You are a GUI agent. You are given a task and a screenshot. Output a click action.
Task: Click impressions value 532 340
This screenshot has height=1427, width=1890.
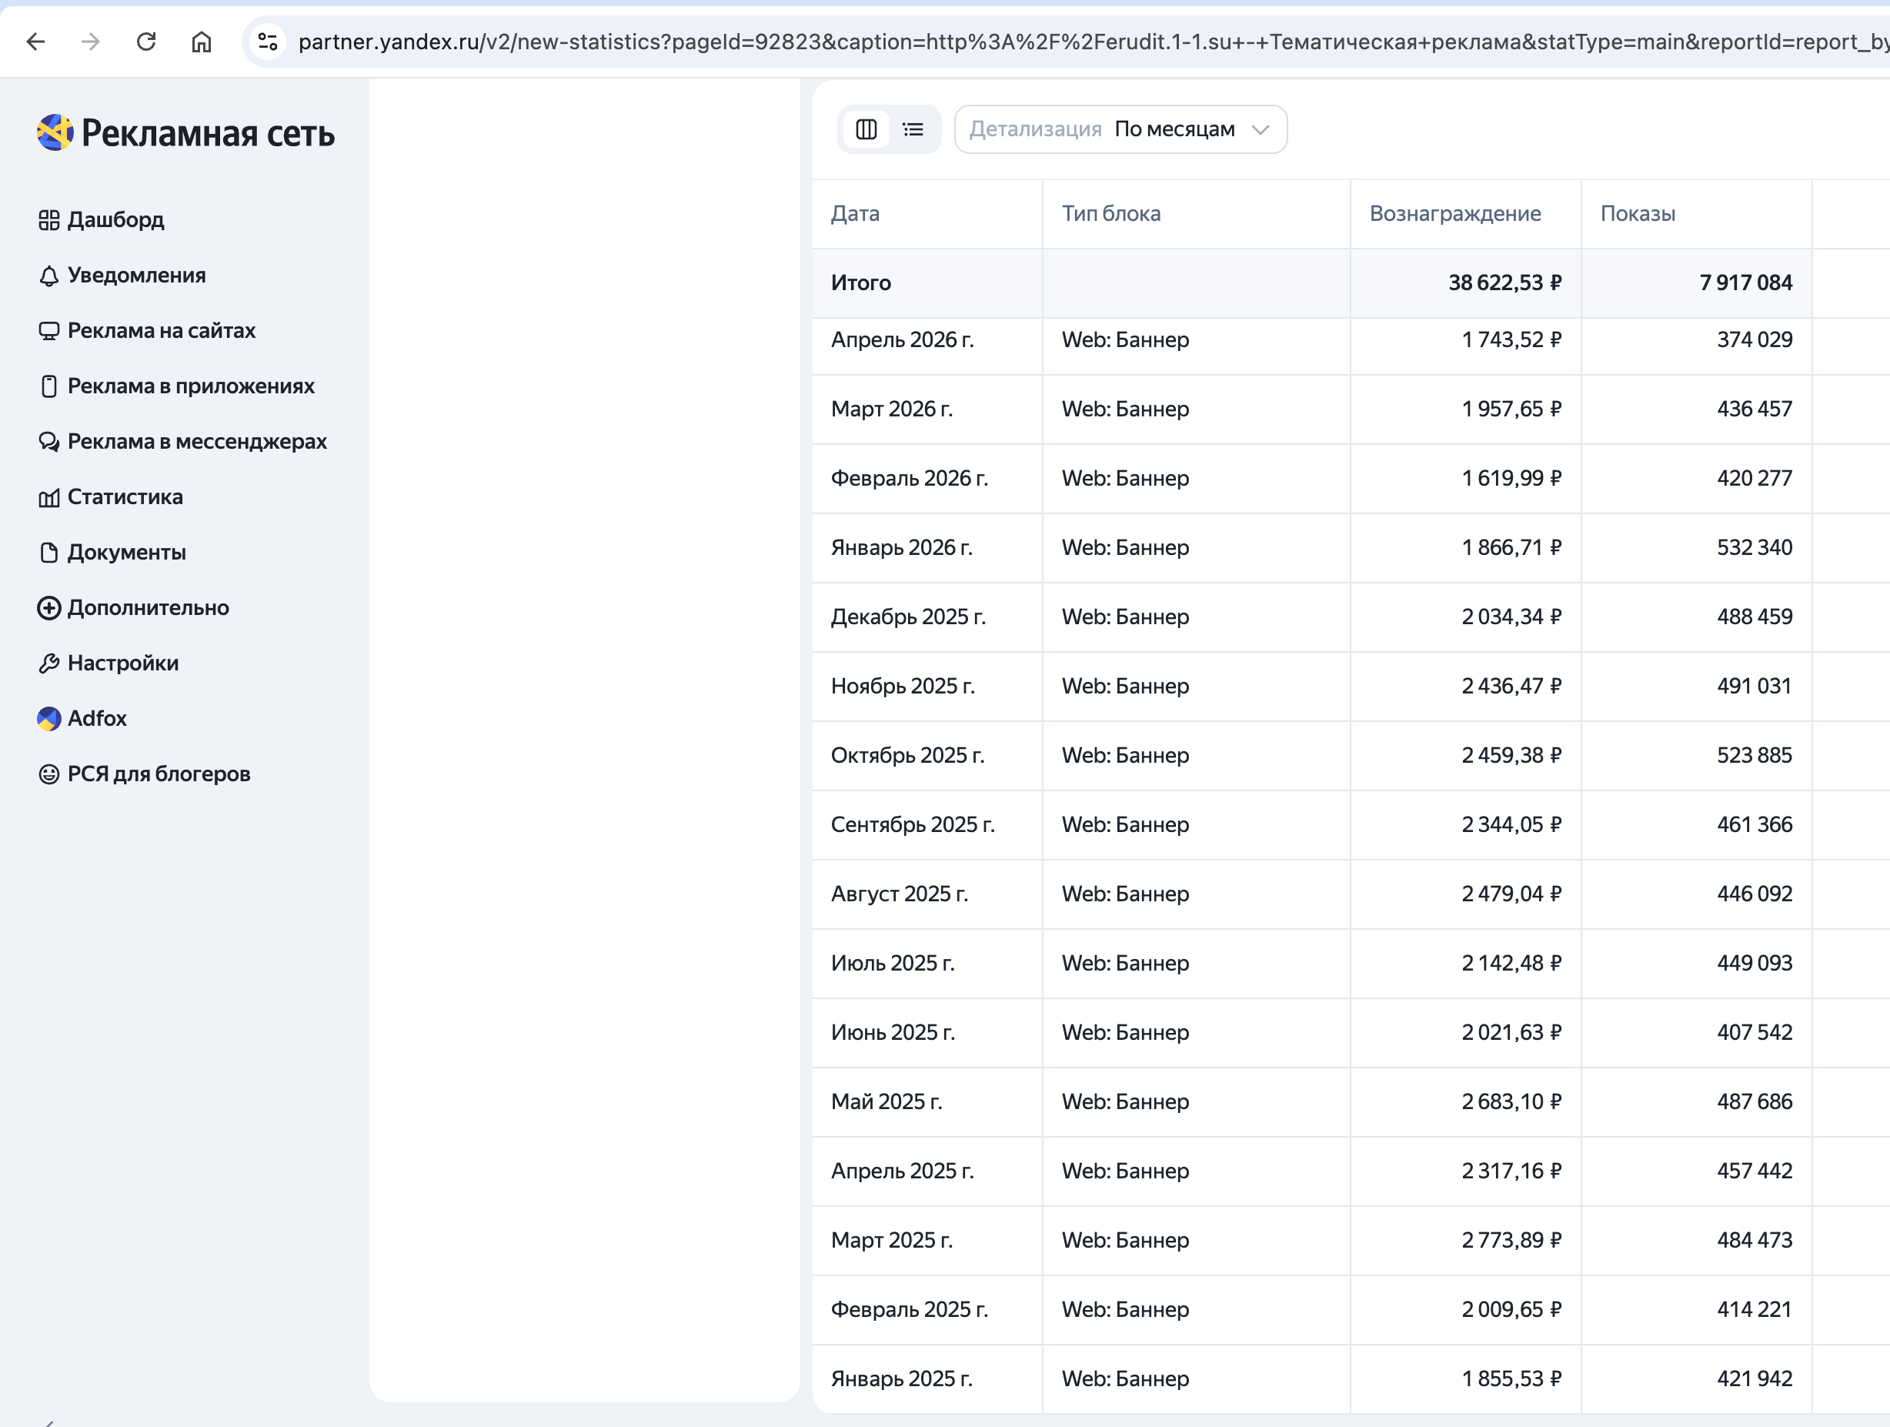point(1754,548)
